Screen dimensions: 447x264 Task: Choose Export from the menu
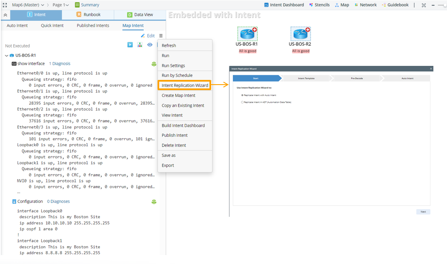pyautogui.click(x=185, y=165)
